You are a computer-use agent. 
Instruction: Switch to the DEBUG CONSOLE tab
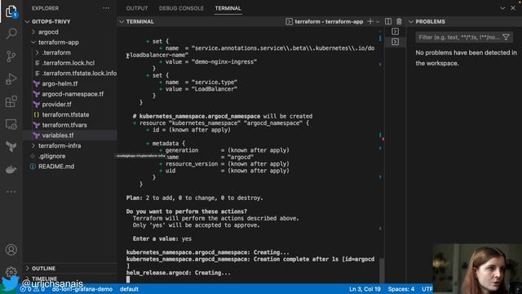pyautogui.click(x=181, y=8)
